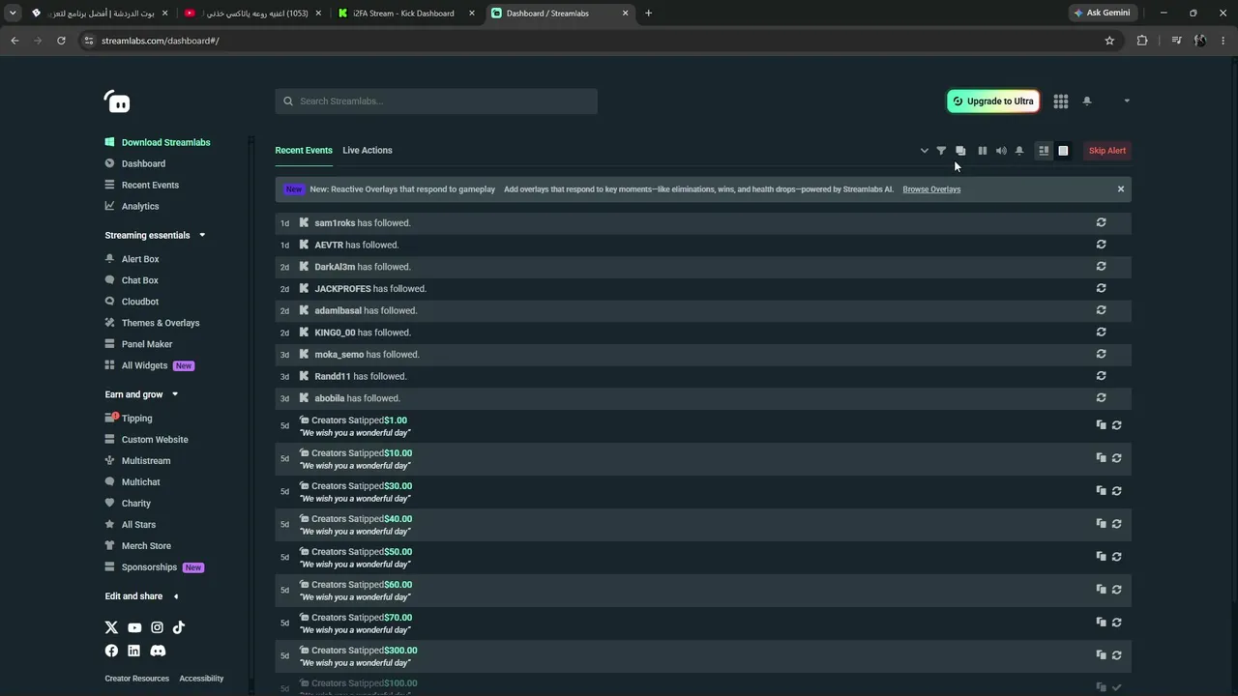This screenshot has width=1238, height=696.
Task: Upgrade to Ultra
Action: (992, 101)
